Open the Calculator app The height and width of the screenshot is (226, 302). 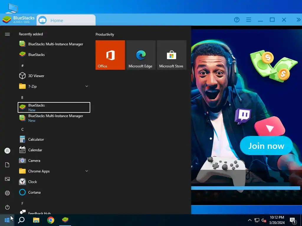(54, 139)
